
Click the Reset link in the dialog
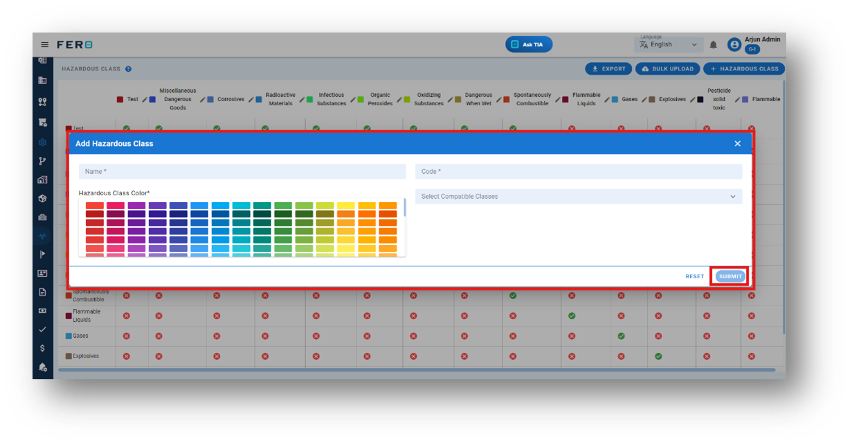[695, 276]
